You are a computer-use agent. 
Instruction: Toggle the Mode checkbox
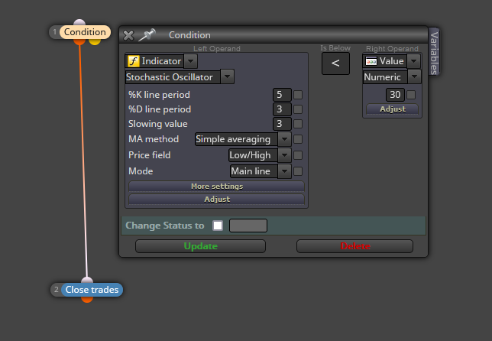pyautogui.click(x=298, y=171)
